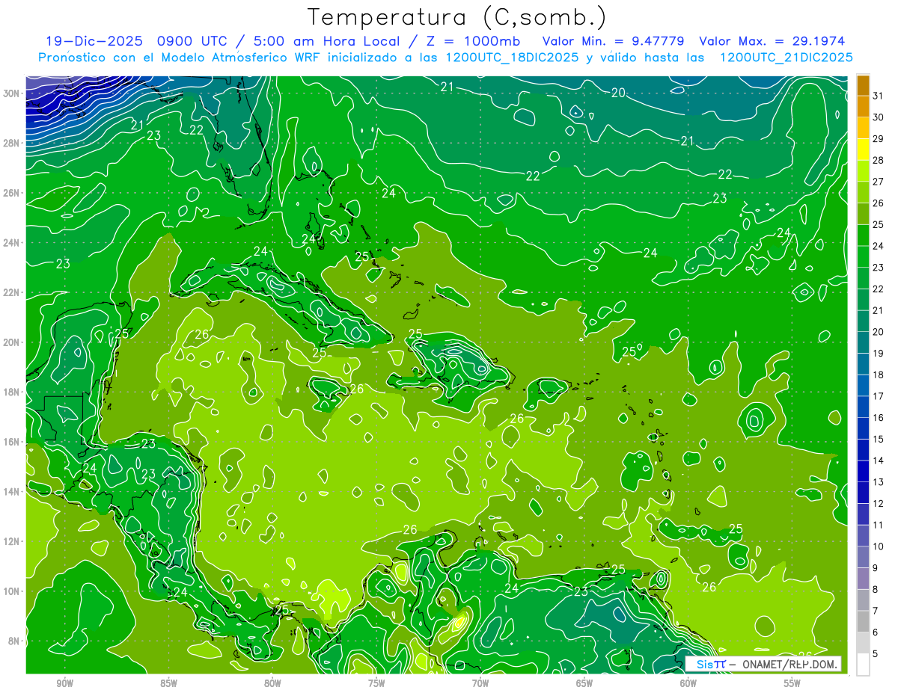This screenshot has width=898, height=693.
Task: Click the 28N latitude axis label
Action: pos(13,143)
